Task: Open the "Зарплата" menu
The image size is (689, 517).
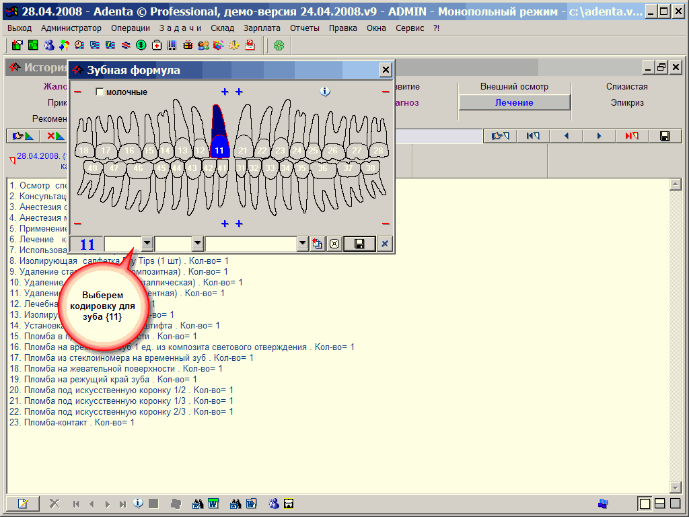Action: coord(262,28)
